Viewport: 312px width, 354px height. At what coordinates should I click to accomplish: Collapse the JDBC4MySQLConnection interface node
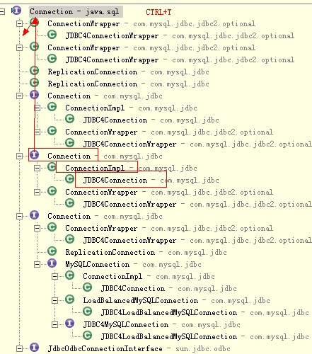coord(54,324)
